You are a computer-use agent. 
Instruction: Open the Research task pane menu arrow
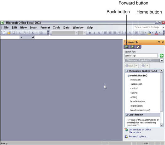point(159,42)
